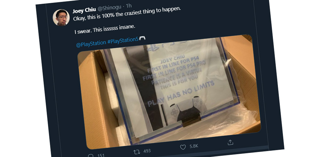The height and width of the screenshot is (157, 314).
Task: Retweet this post using the arrows icon
Action: [137, 152]
